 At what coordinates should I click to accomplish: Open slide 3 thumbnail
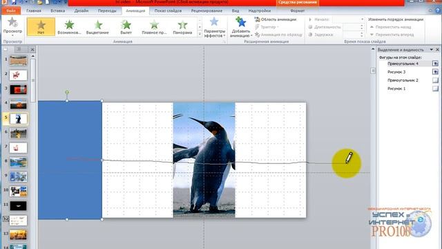(19, 89)
